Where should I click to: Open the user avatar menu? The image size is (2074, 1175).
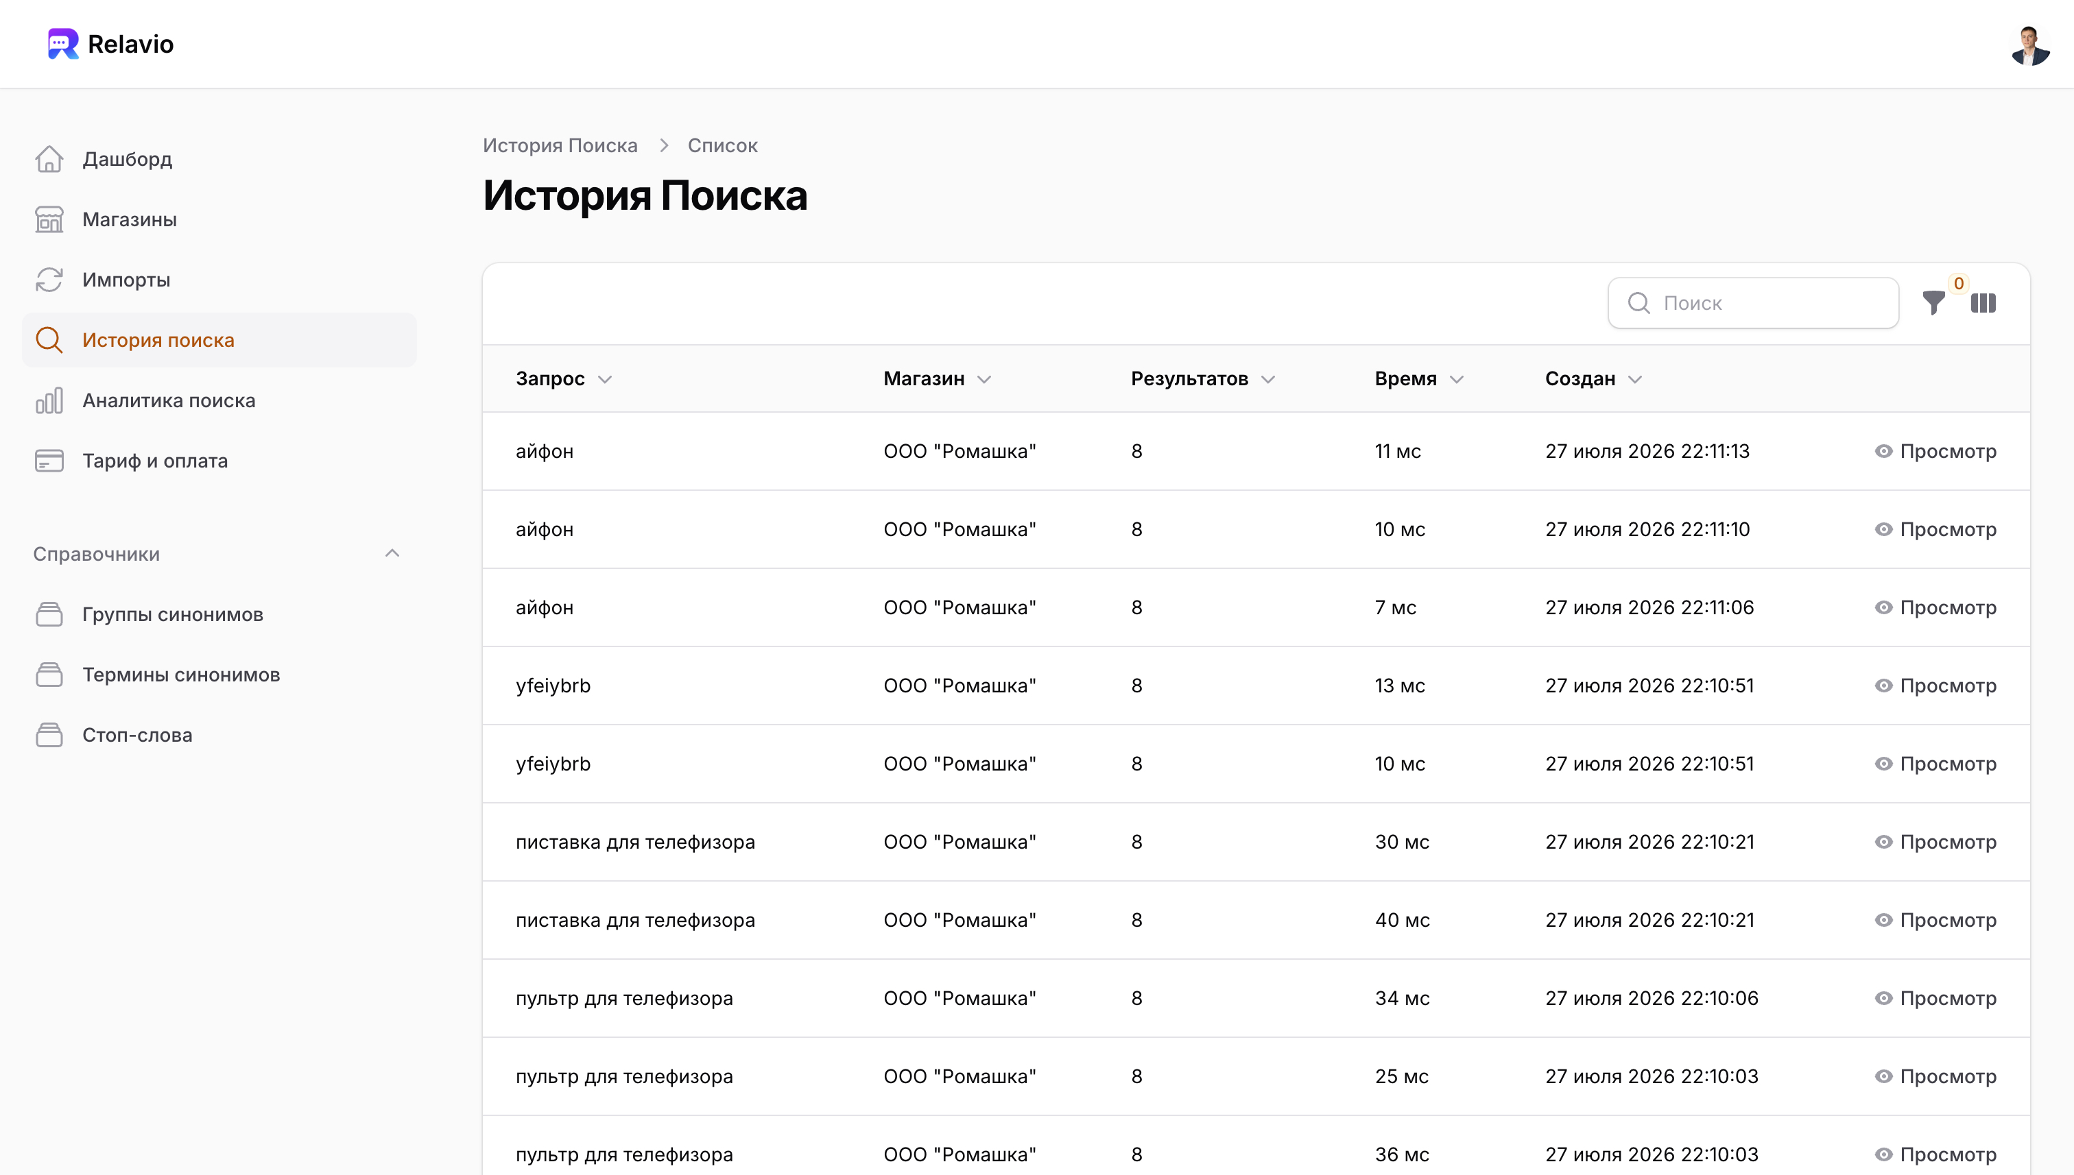click(x=2030, y=45)
